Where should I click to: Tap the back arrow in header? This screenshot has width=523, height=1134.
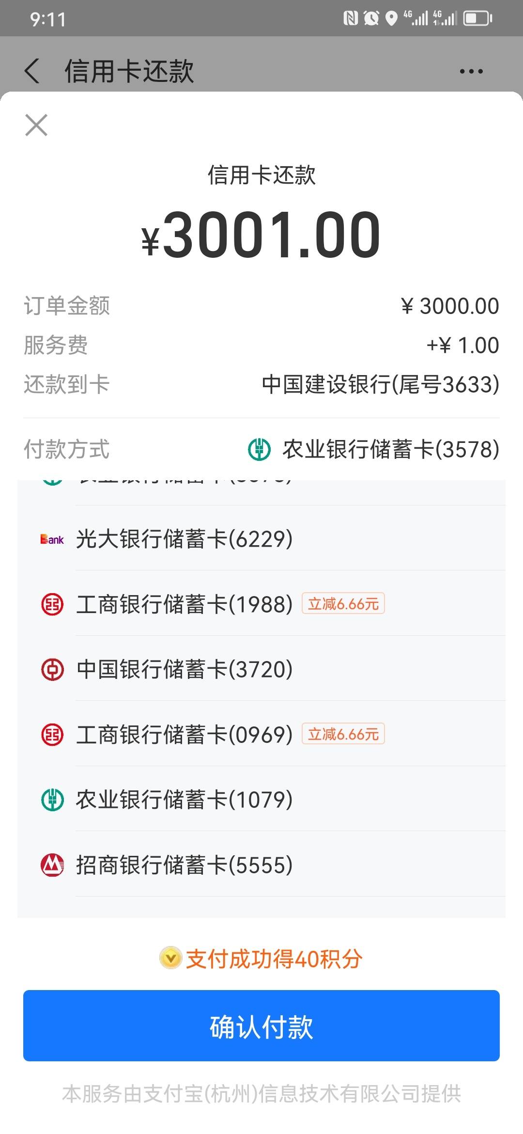tap(32, 71)
